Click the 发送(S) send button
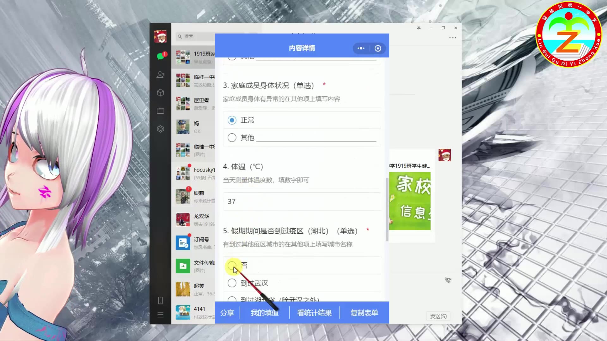Image resolution: width=607 pixels, height=341 pixels. [438, 316]
